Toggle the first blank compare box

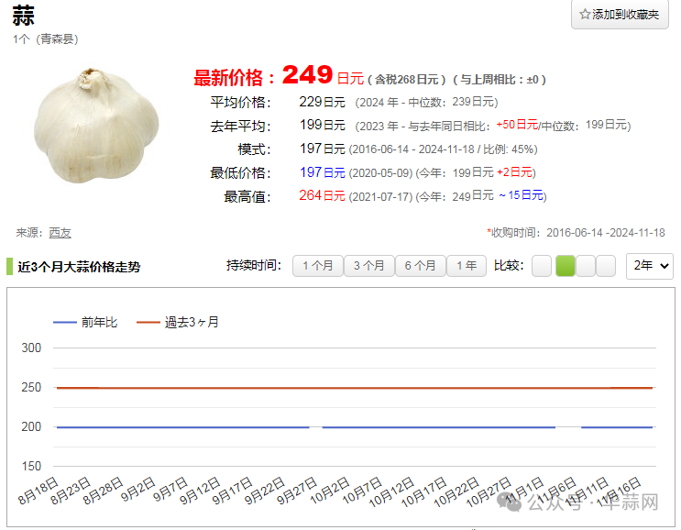tap(542, 266)
